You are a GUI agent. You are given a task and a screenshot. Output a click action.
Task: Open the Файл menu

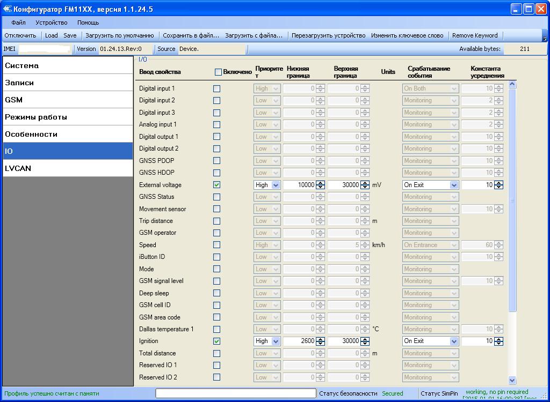coord(18,23)
